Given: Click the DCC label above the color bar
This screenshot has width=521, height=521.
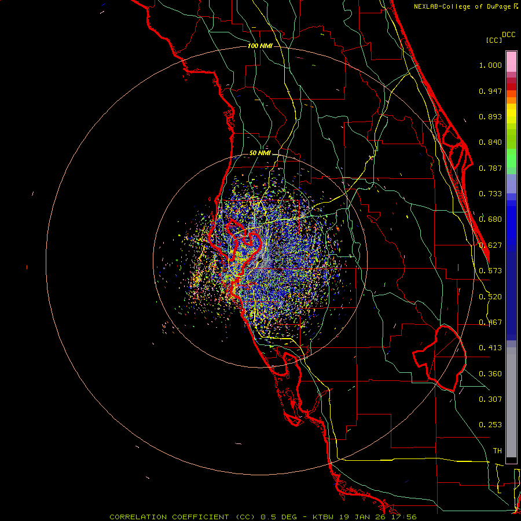Looking at the screenshot, I should [508, 35].
